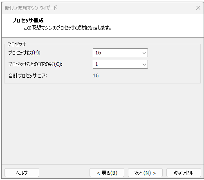Viewport: 204px width, 180px height.
Task: Click the プロセッサごとのコアの数(C): label
Action: point(36,64)
